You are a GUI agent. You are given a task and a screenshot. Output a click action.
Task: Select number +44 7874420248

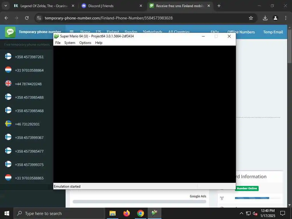point(28,84)
